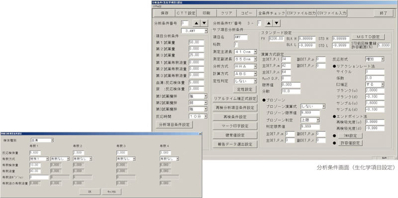Click the 保存 (Save) toolbar button
Image resolution: width=398 pixels, height=198 pixels.
click(x=165, y=13)
